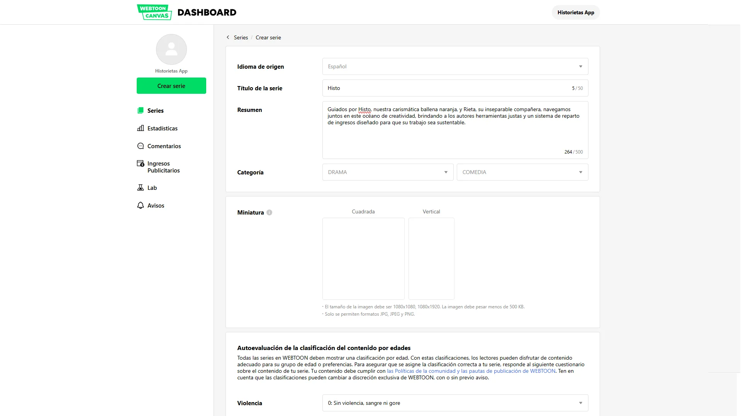Screen dimensions: 741x416
Task: Click the Ingresos Publicitarios icon
Action: [141, 164]
